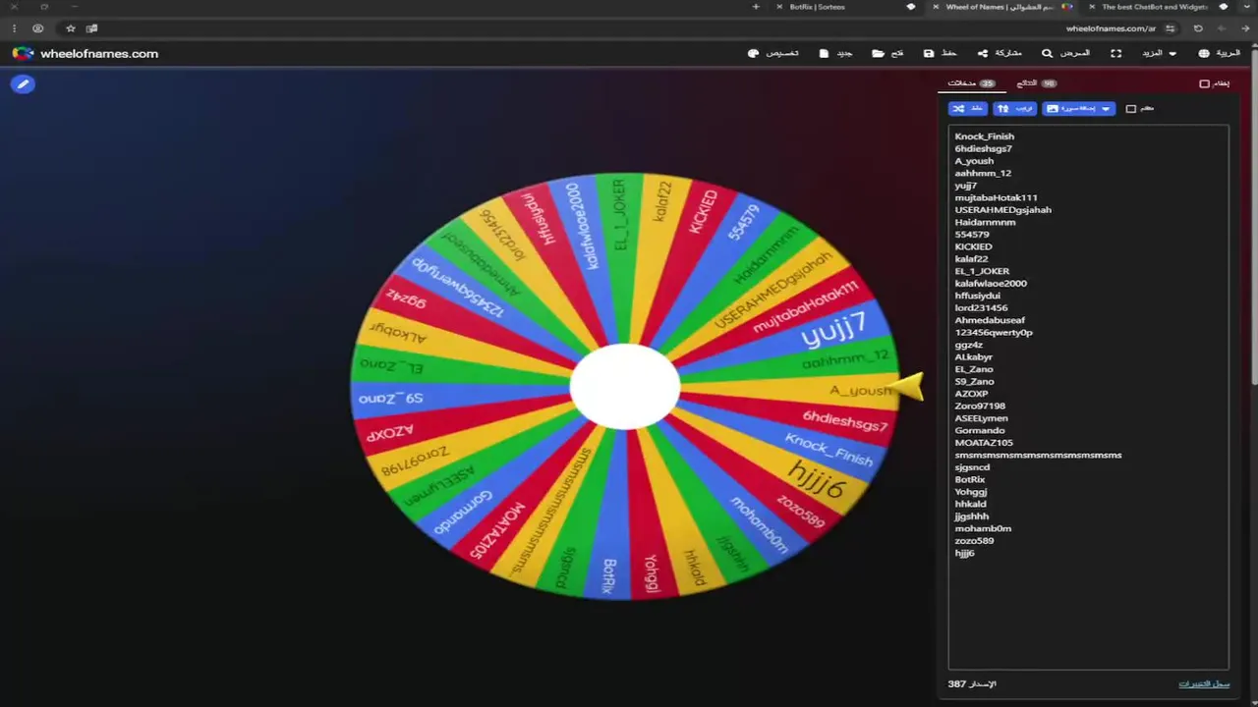
Task: Click the Gallery search icon
Action: (1048, 53)
